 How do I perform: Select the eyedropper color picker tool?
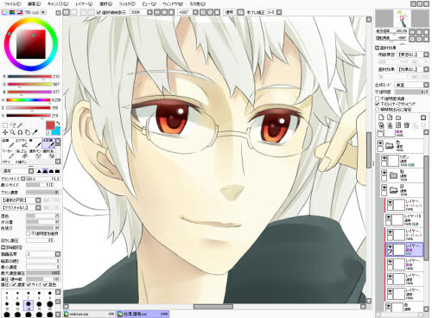[x=35, y=132]
